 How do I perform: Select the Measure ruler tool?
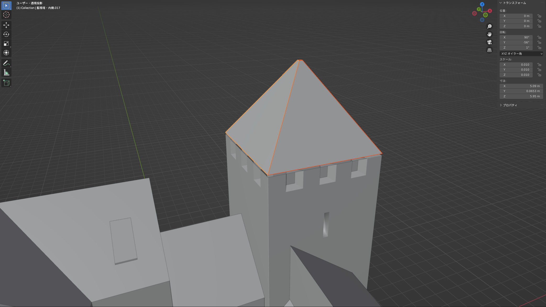[x=6, y=72]
